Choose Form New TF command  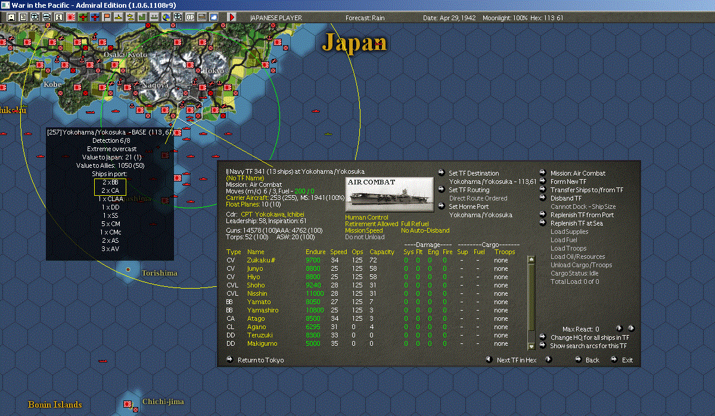(x=568, y=182)
